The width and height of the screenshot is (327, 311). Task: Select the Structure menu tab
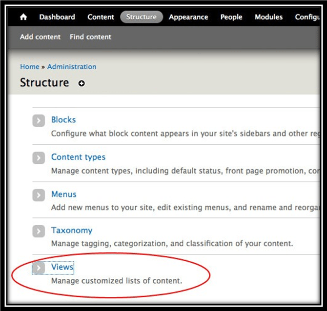coord(141,17)
